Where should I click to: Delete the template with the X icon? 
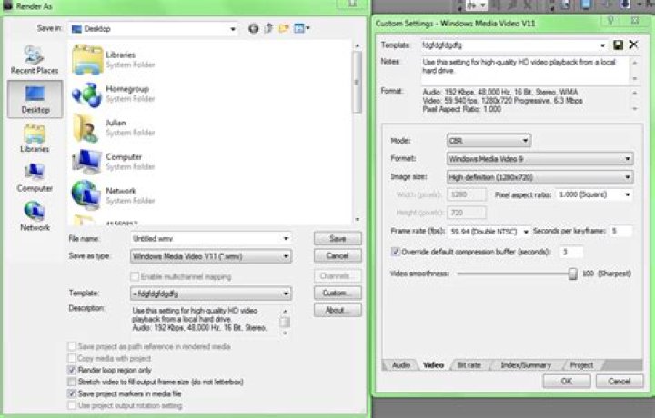tap(632, 45)
